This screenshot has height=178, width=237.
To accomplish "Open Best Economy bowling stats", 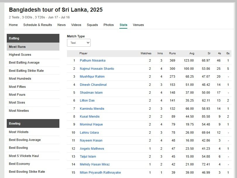I will [x=19, y=164].
